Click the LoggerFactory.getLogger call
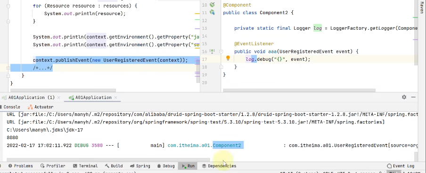The height and width of the screenshot is (173, 426). point(363,28)
